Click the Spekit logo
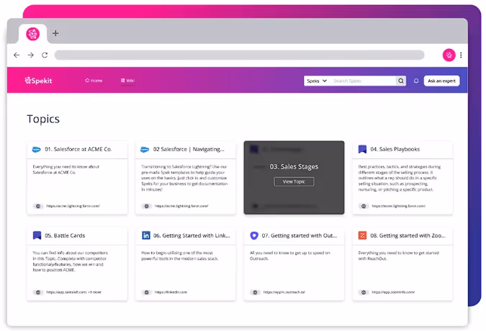Screen dimensions: 486x331 [x=38, y=81]
